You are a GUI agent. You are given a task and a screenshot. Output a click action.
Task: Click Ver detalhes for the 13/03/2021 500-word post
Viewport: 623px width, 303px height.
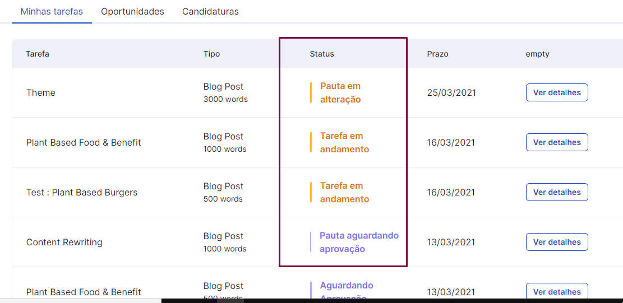coord(557,291)
